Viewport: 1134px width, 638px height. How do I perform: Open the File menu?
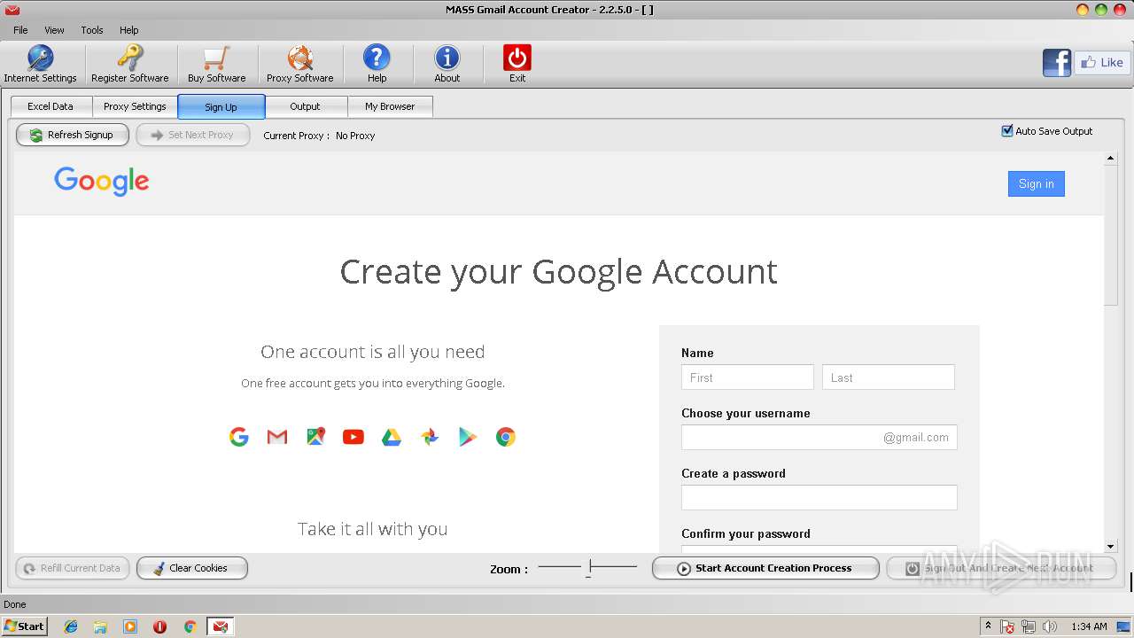[20, 30]
